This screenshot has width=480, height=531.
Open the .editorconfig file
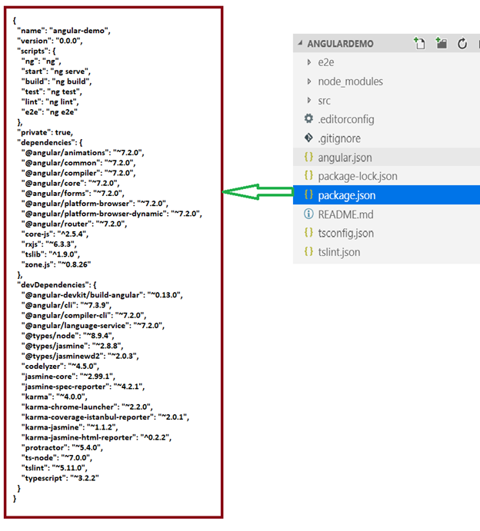point(346,119)
